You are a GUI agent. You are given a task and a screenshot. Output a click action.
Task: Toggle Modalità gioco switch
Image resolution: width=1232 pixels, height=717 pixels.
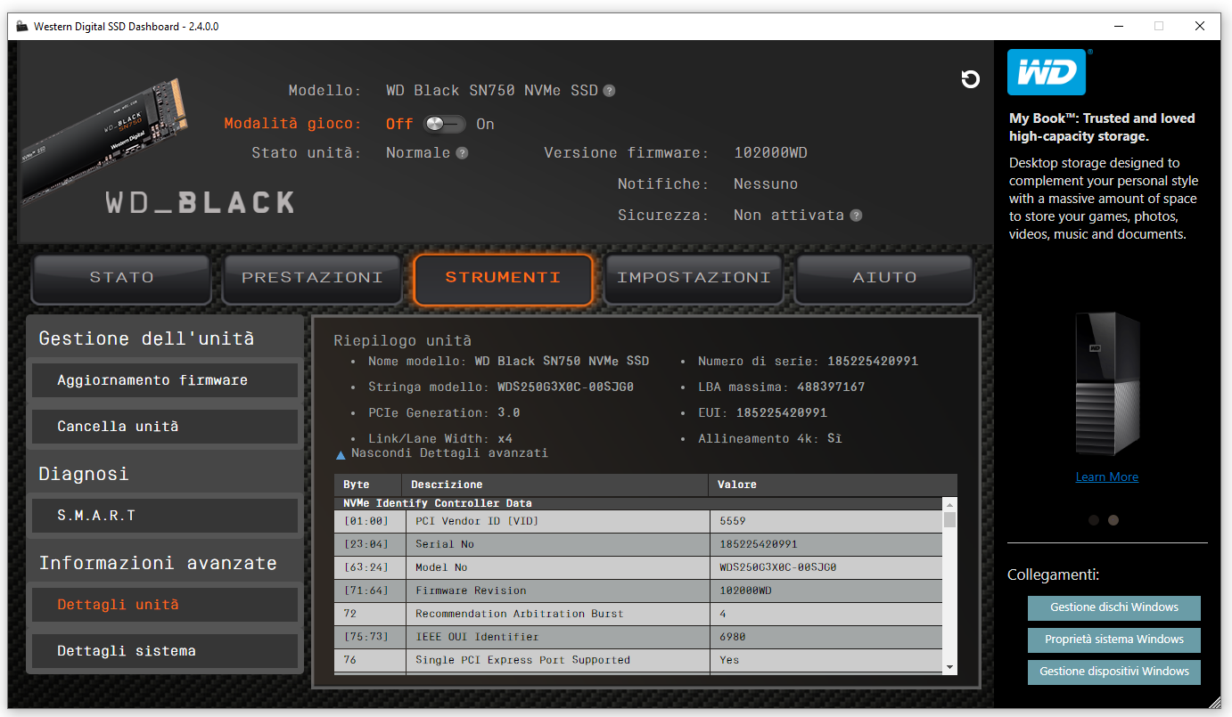(x=445, y=124)
